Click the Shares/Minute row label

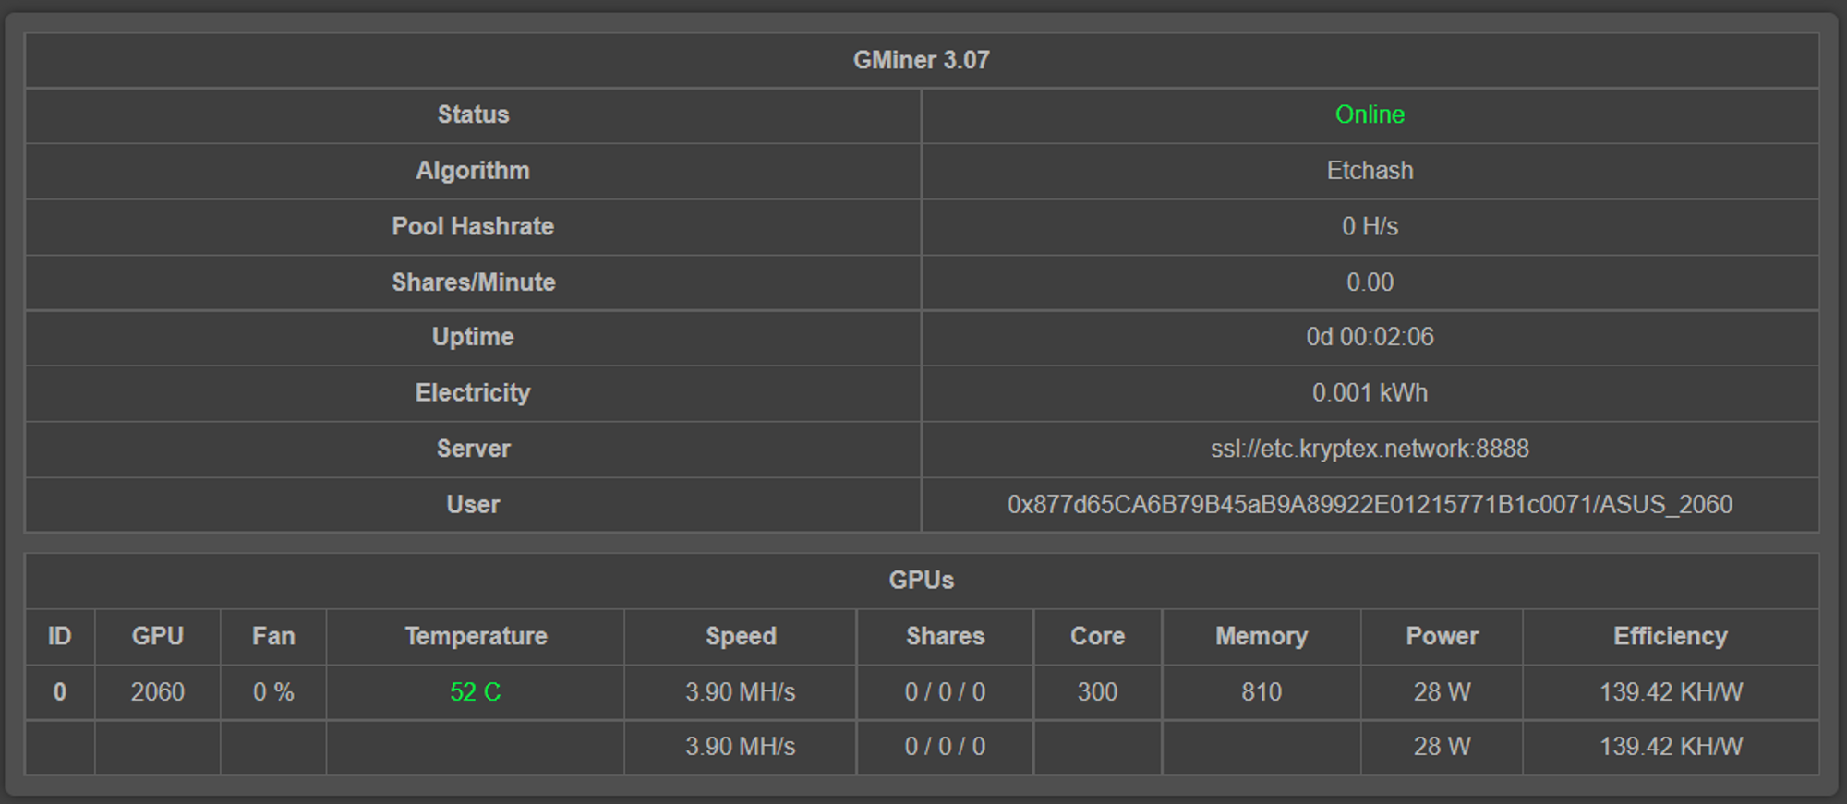473,282
